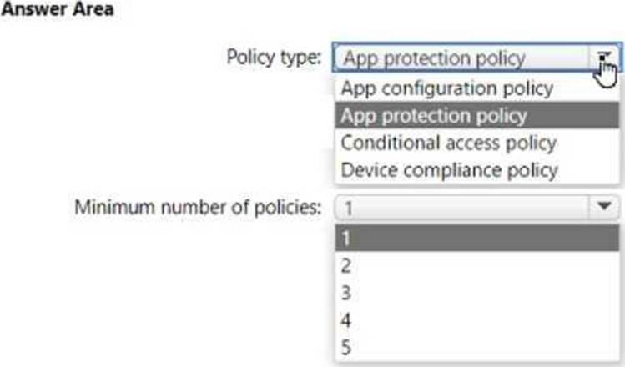625x367 pixels.
Task: Pick 4 from the minimum policies list
Action: tap(345, 320)
